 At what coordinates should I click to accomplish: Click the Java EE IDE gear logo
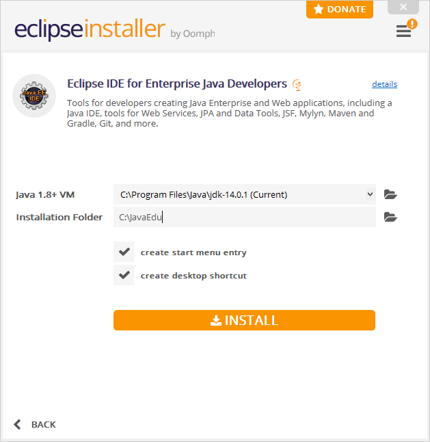coord(34,96)
